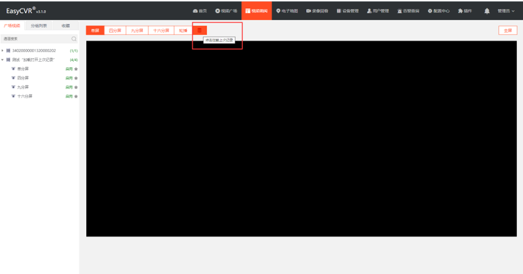Click the load last record icon button
Image resolution: width=523 pixels, height=274 pixels.
[x=200, y=31]
